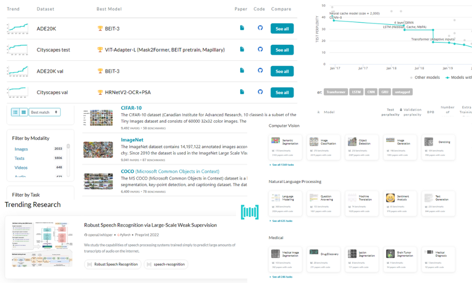Open the Language Modelling task card
The image size is (472, 283).
tap(286, 203)
